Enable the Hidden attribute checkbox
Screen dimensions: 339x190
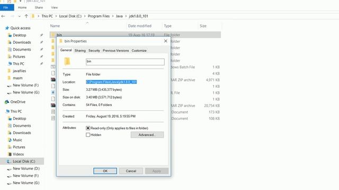[x=88, y=135]
